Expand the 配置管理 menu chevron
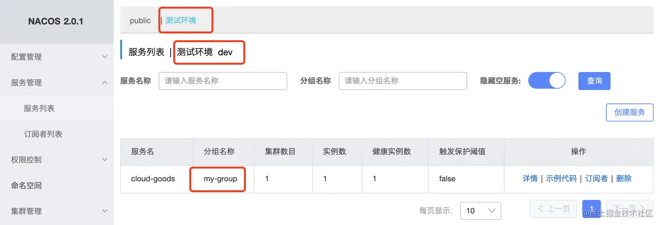 tap(104, 57)
